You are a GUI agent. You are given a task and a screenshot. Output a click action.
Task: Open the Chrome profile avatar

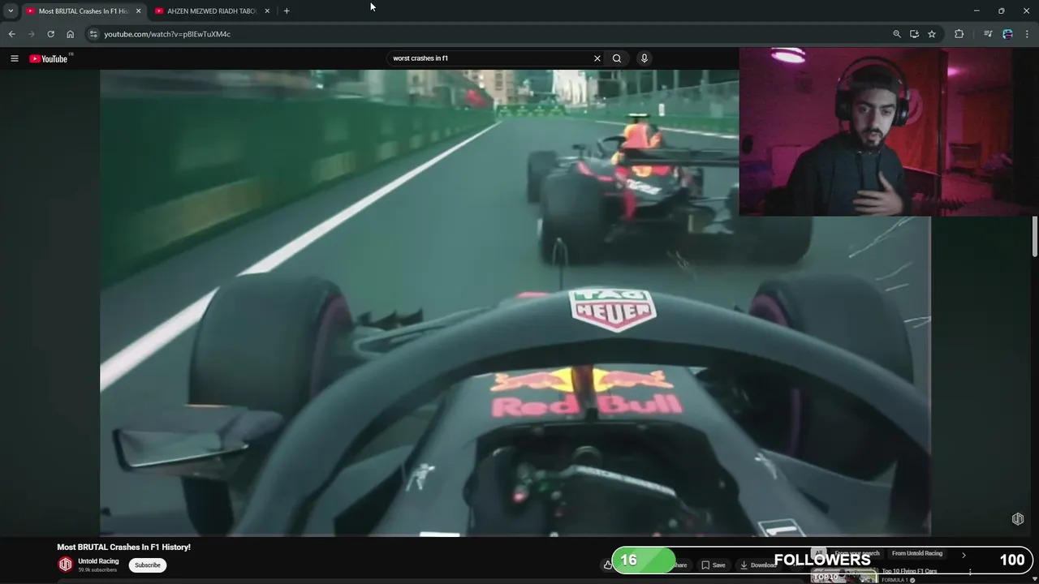coord(1007,34)
